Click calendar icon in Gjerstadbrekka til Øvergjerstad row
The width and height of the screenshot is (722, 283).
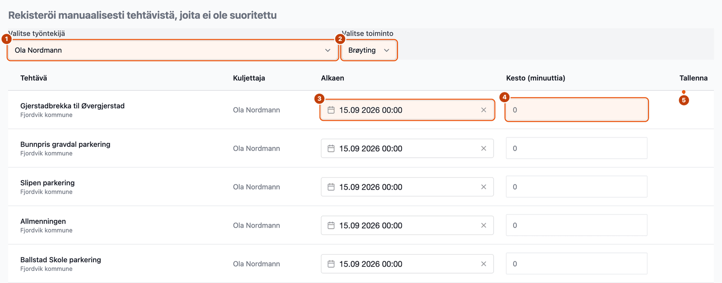pos(331,110)
